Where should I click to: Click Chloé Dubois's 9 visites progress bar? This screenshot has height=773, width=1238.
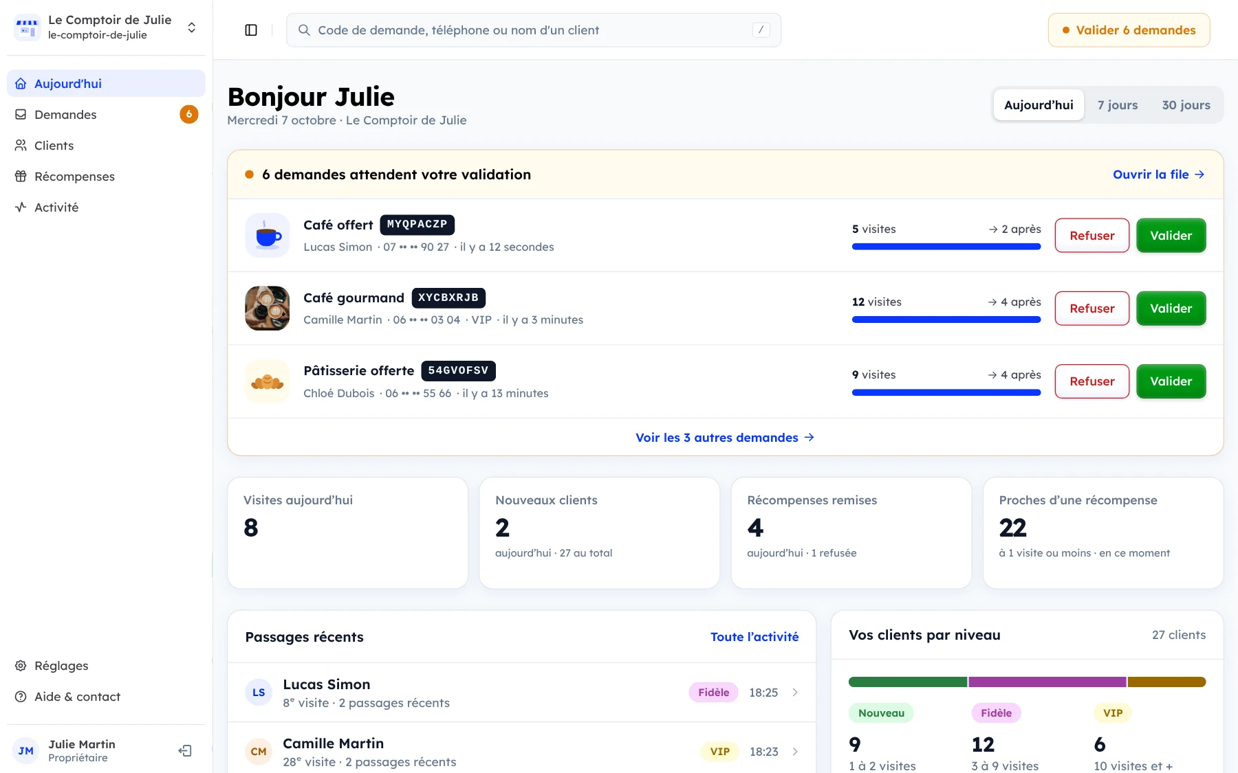pyautogui.click(x=946, y=392)
